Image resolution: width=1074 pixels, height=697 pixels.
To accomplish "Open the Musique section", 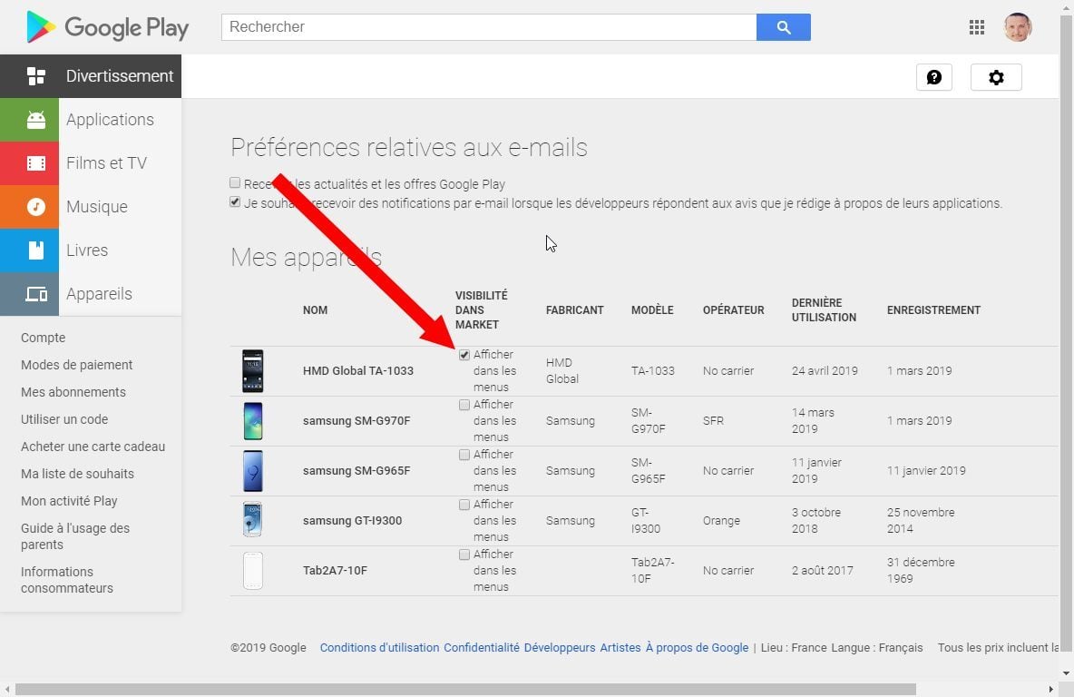I will 96,207.
